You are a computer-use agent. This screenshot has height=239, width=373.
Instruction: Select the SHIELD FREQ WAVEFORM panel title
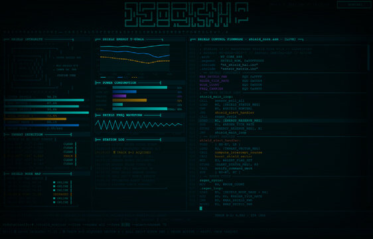(122, 116)
